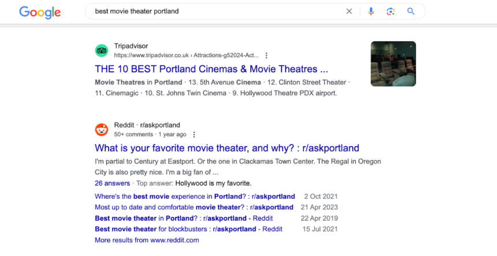
Task: Clear the search query with the X icon
Action: 349,12
